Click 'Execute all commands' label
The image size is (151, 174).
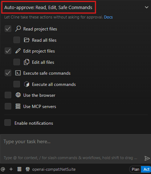(54, 84)
